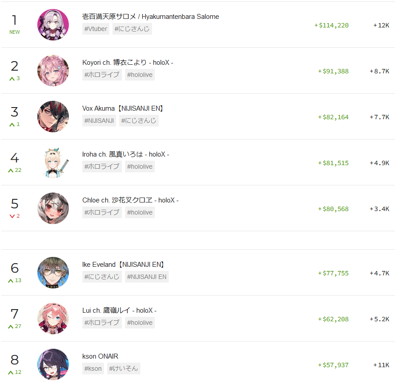Viewport: 395px width, 382px height.
Task: Open Hyakumantenbara Salome's avatar
Action: (x=53, y=25)
